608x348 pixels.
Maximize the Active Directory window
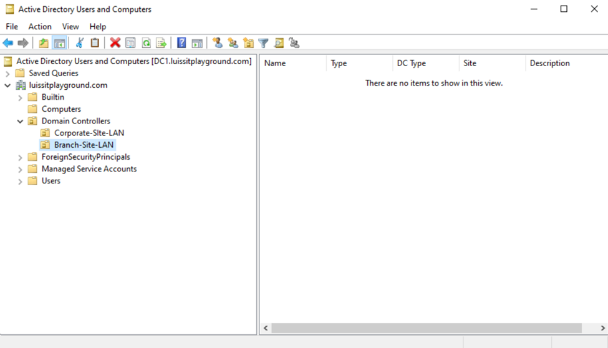[564, 9]
